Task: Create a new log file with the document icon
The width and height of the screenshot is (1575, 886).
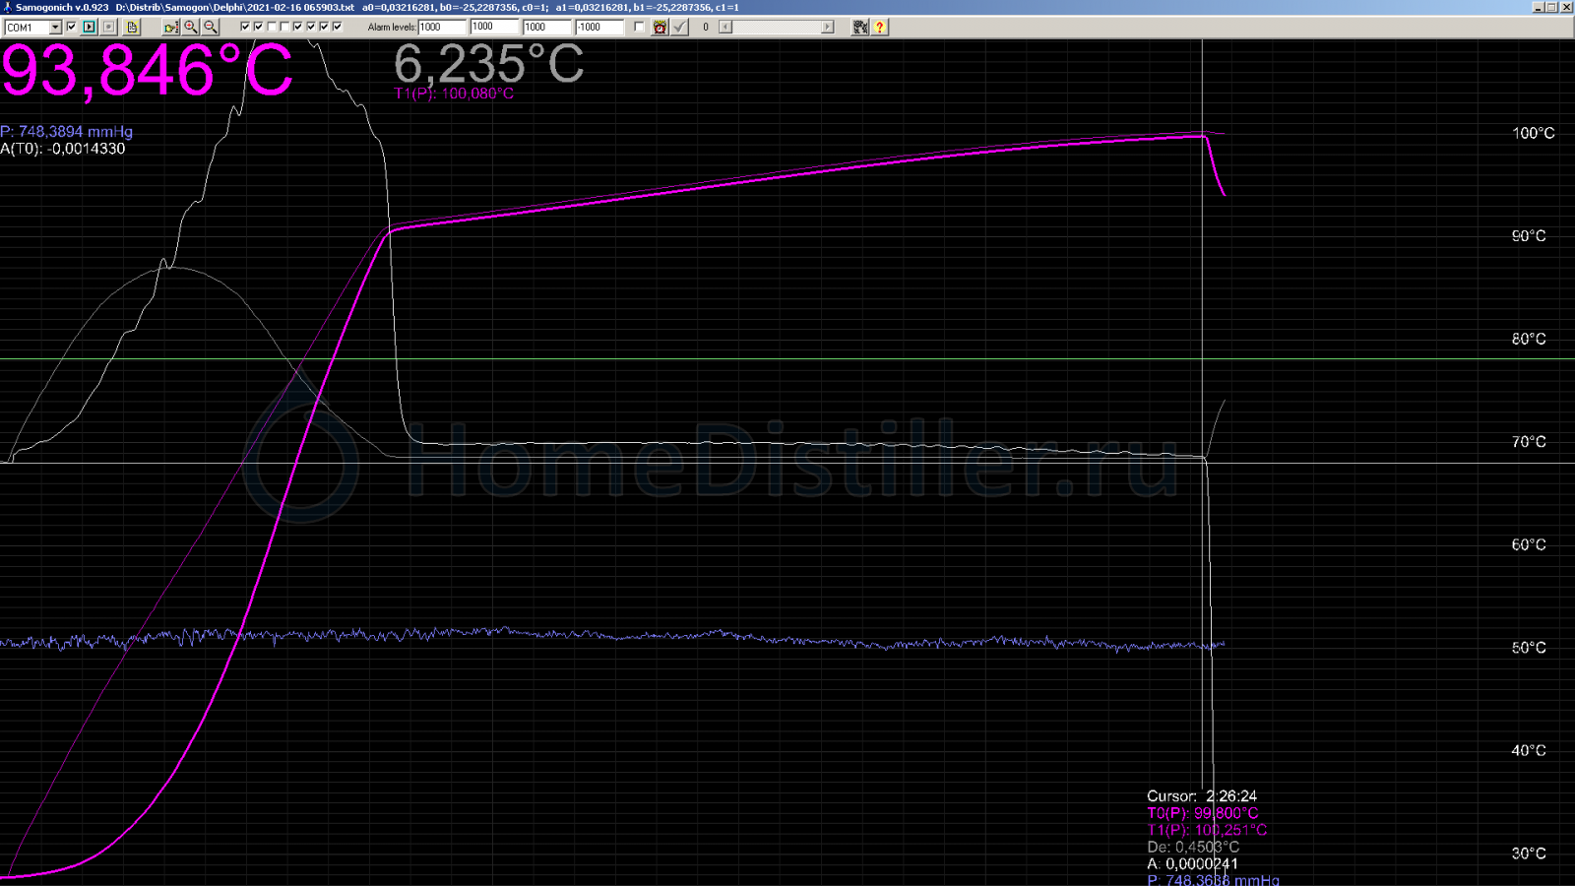Action: pos(132,27)
